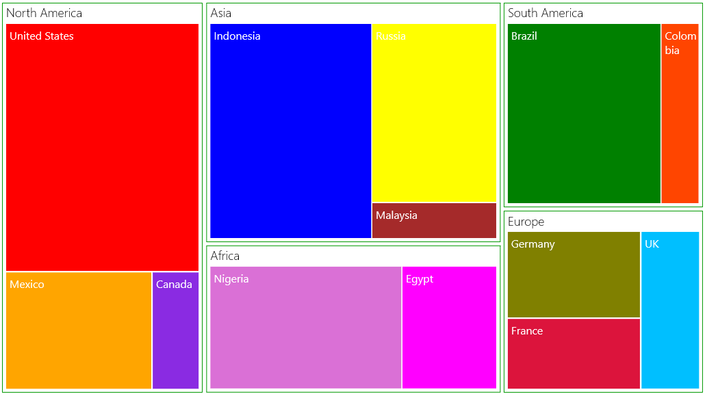Select the Brazil green tile

pyautogui.click(x=584, y=114)
